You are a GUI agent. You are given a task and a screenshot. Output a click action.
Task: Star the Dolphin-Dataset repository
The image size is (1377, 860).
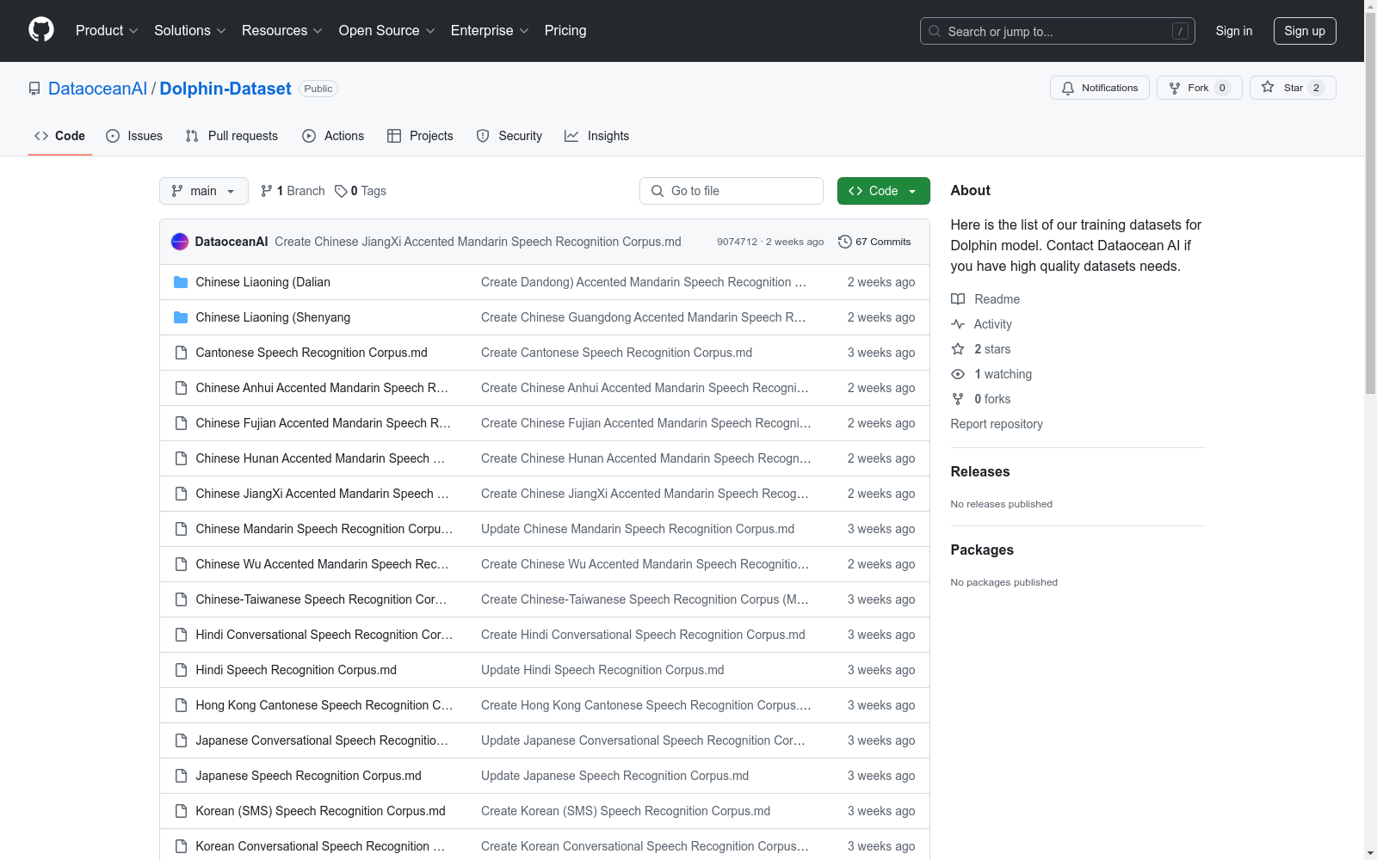[x=1293, y=88]
